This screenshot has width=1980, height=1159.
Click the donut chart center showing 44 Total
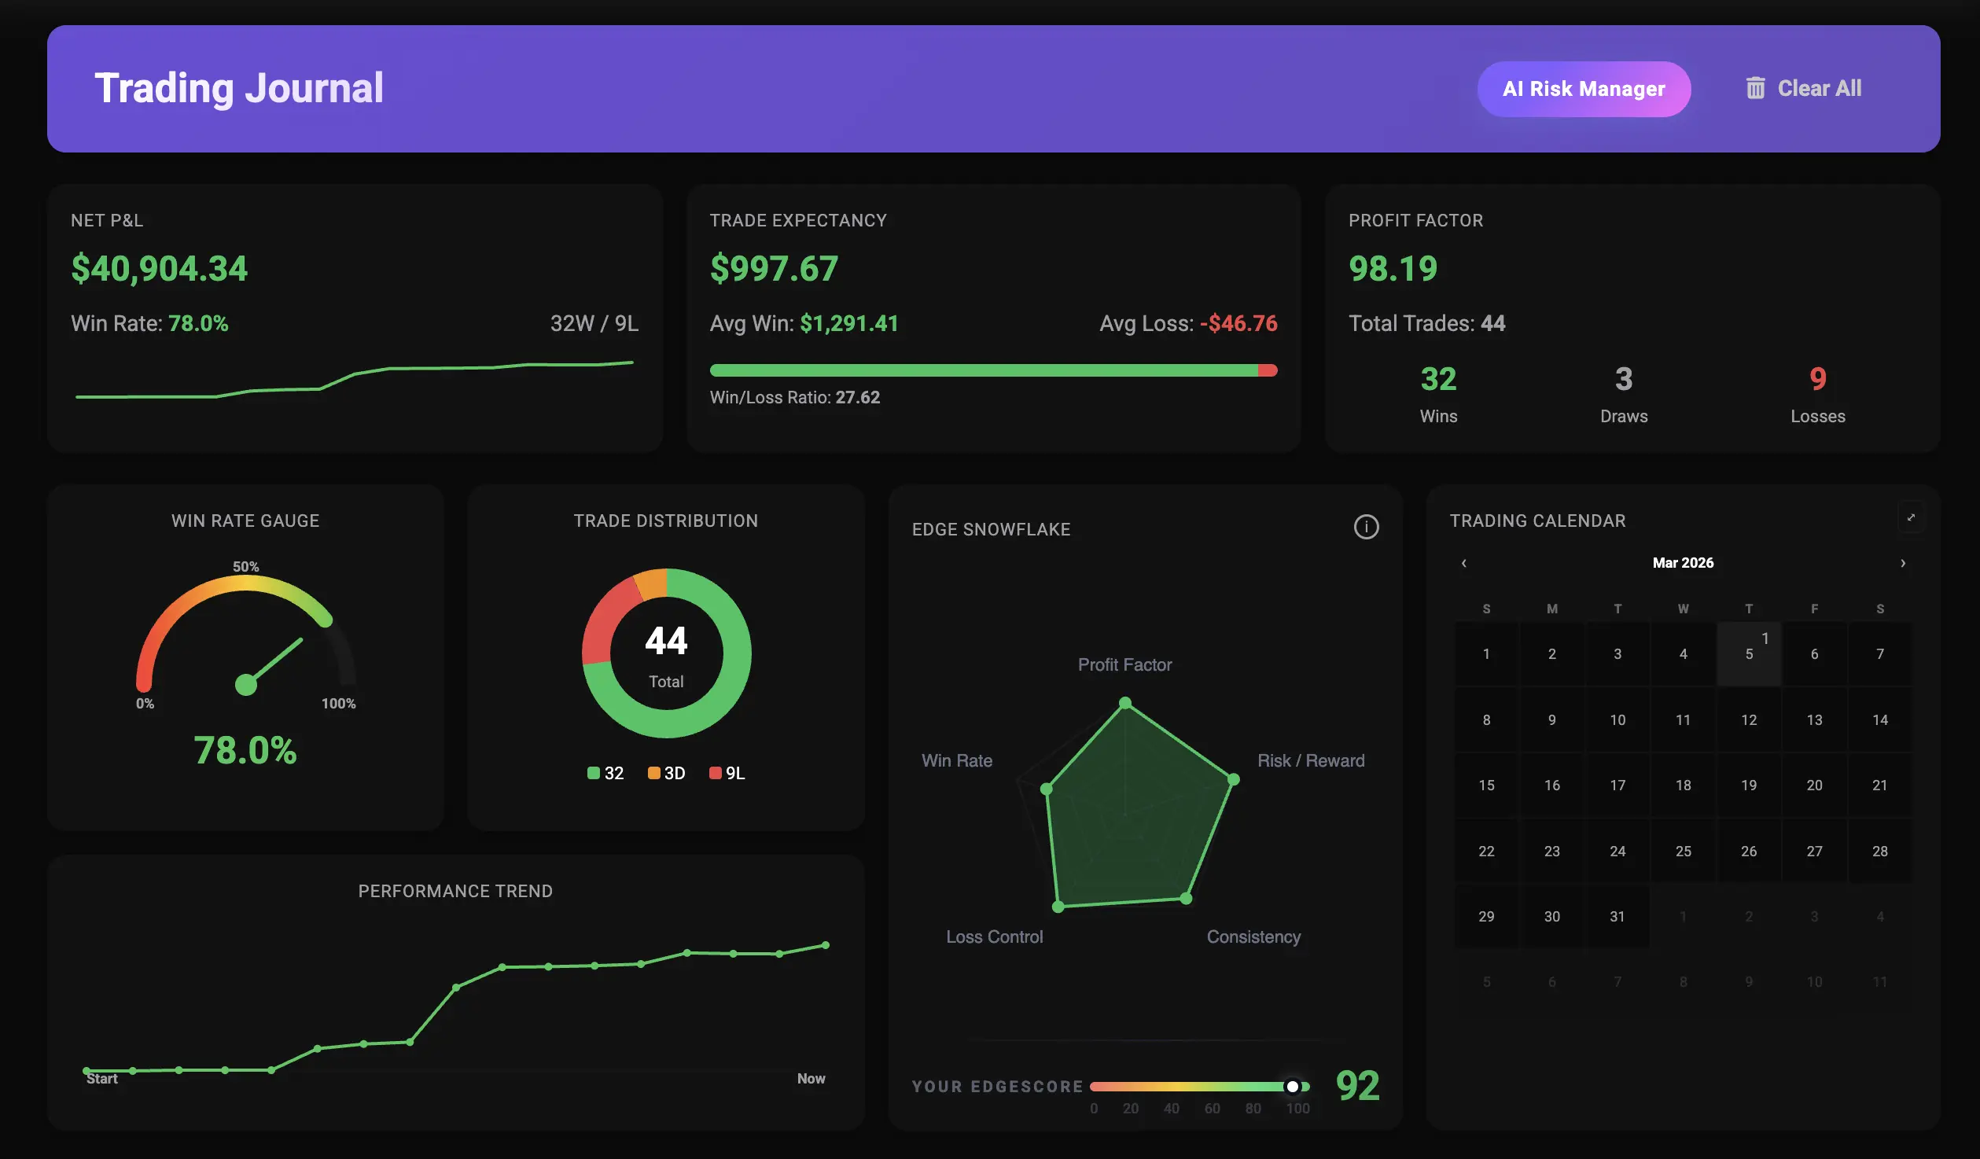point(666,653)
